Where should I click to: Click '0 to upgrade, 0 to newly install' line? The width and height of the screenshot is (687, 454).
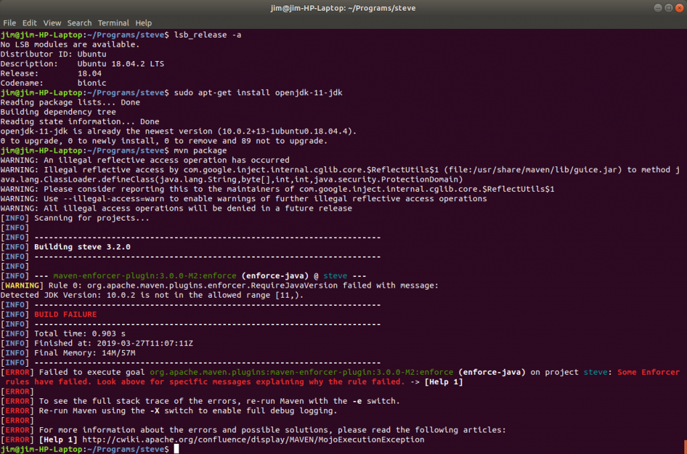164,141
